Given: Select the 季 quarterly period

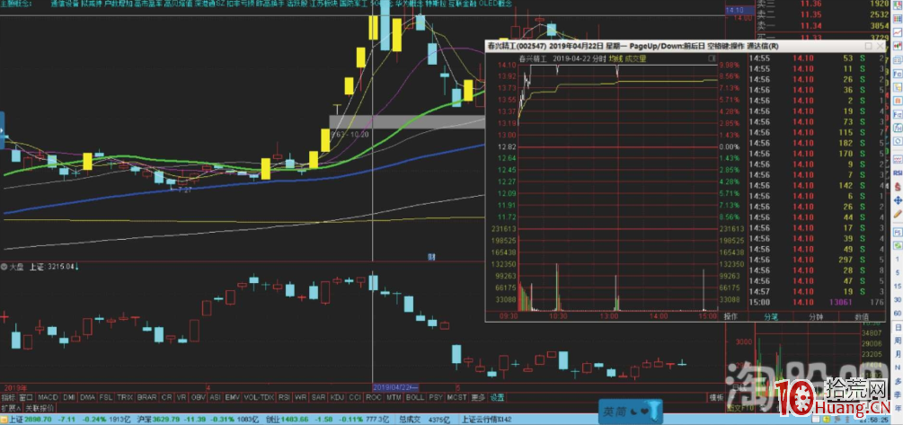Looking at the screenshot, I should click(x=898, y=394).
